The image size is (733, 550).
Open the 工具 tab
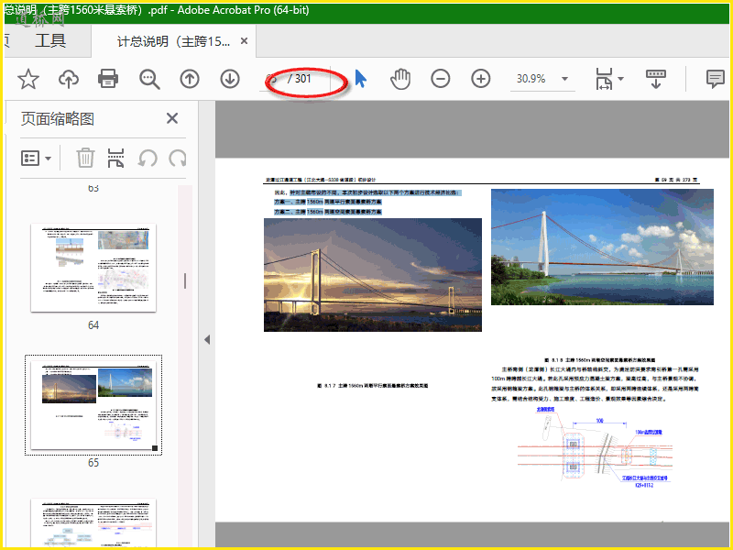coord(50,41)
